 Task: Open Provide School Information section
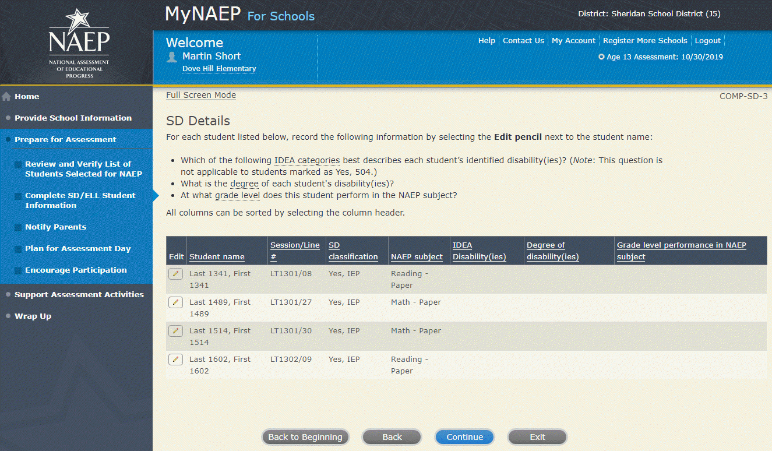pos(73,118)
